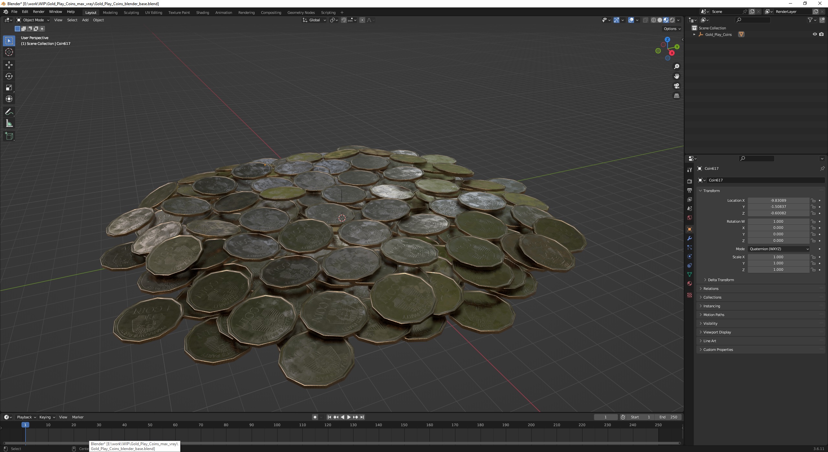
Task: Open the Global transform orientation dropdown
Action: [x=314, y=20]
